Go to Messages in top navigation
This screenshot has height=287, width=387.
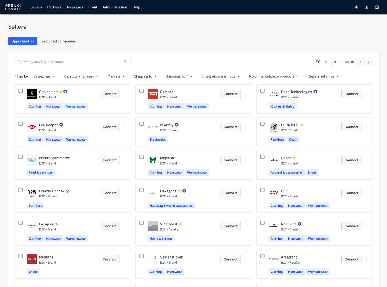(75, 7)
